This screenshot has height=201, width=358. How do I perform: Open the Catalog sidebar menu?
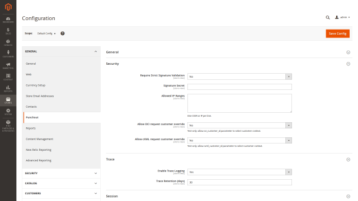pyautogui.click(x=8, y=42)
